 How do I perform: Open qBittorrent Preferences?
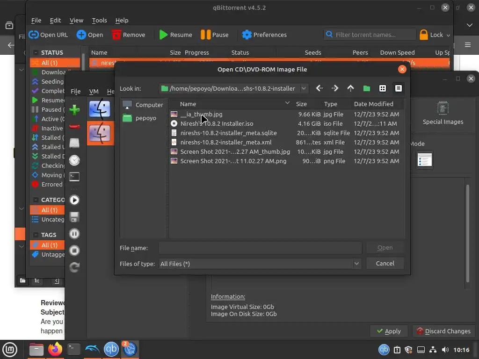point(264,35)
